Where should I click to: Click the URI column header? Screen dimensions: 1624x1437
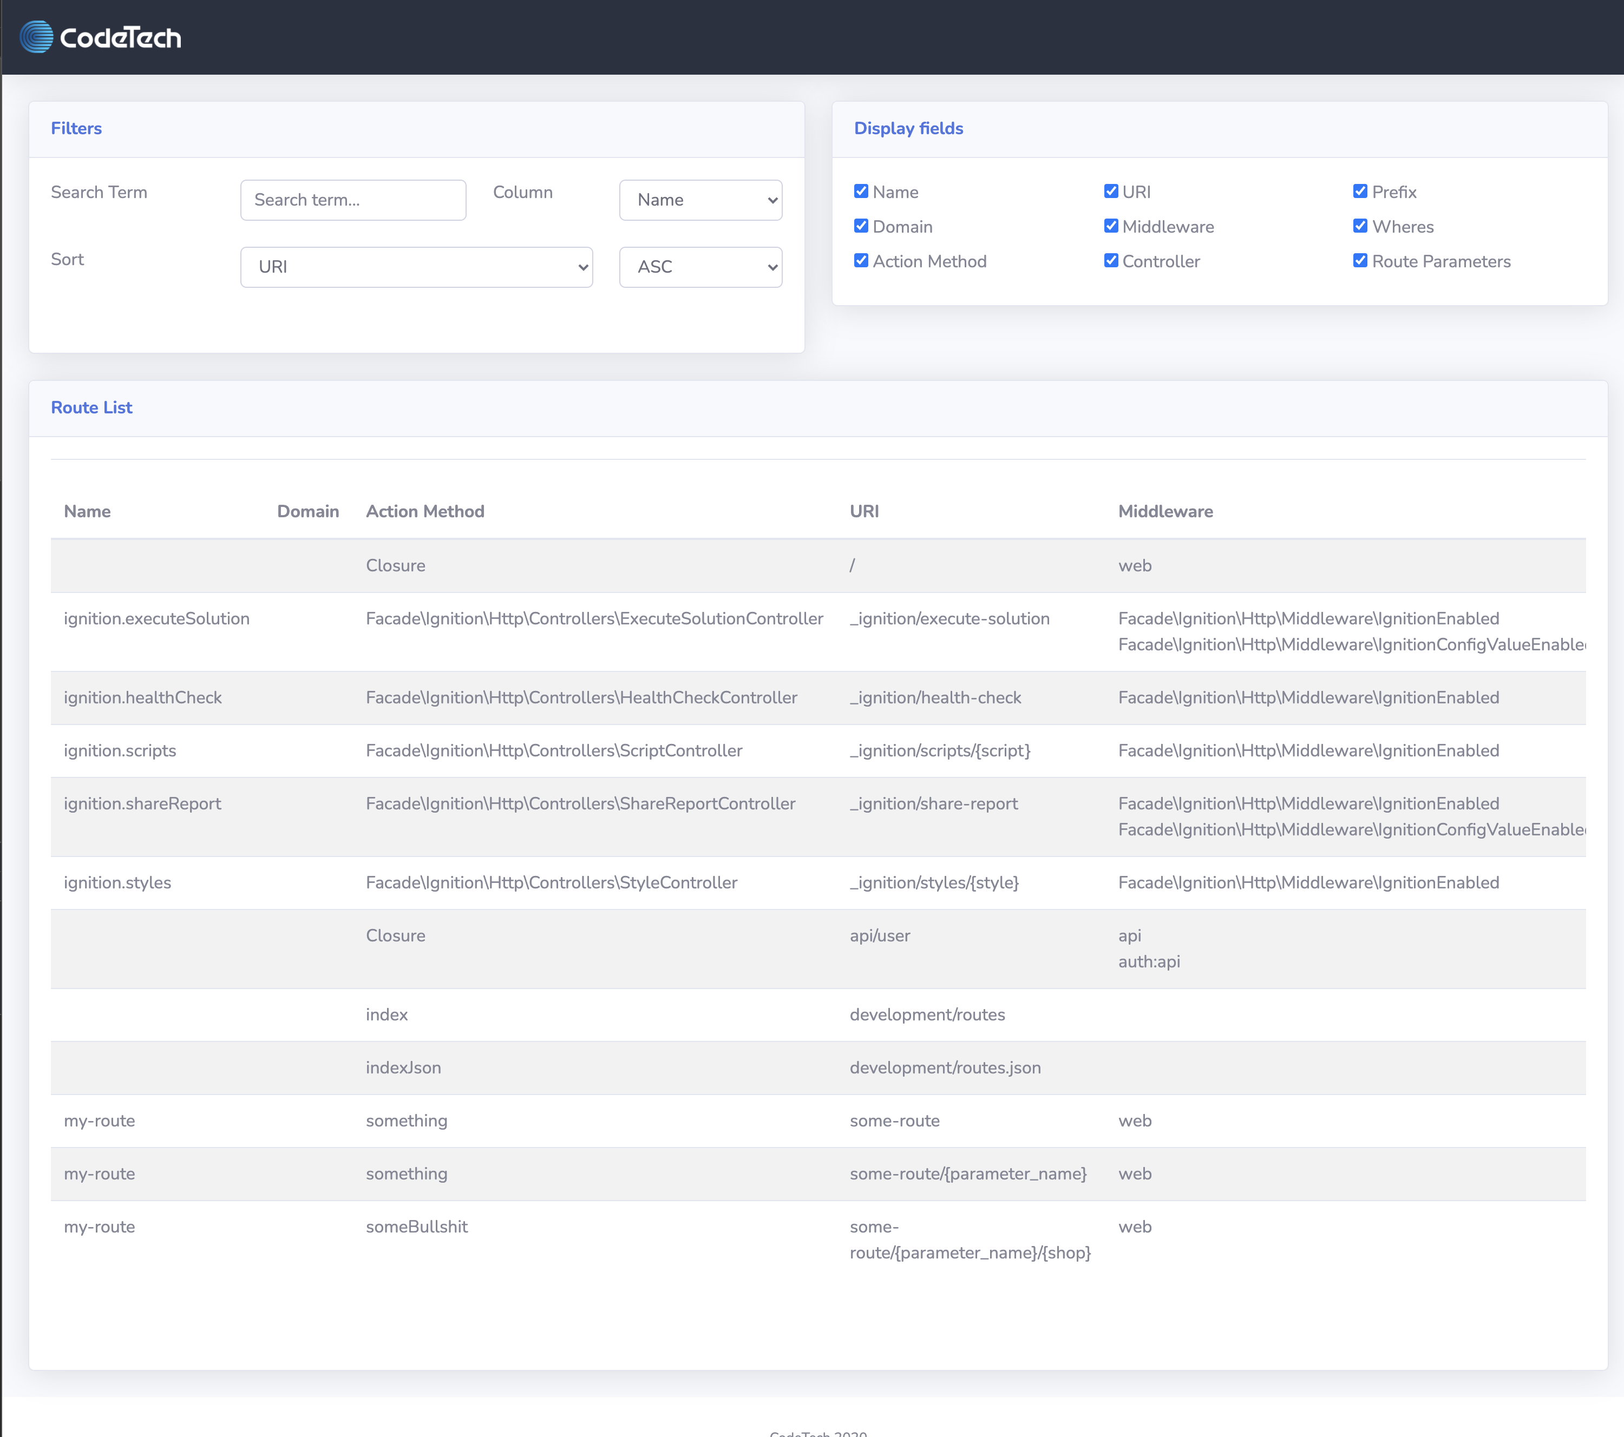tap(863, 511)
